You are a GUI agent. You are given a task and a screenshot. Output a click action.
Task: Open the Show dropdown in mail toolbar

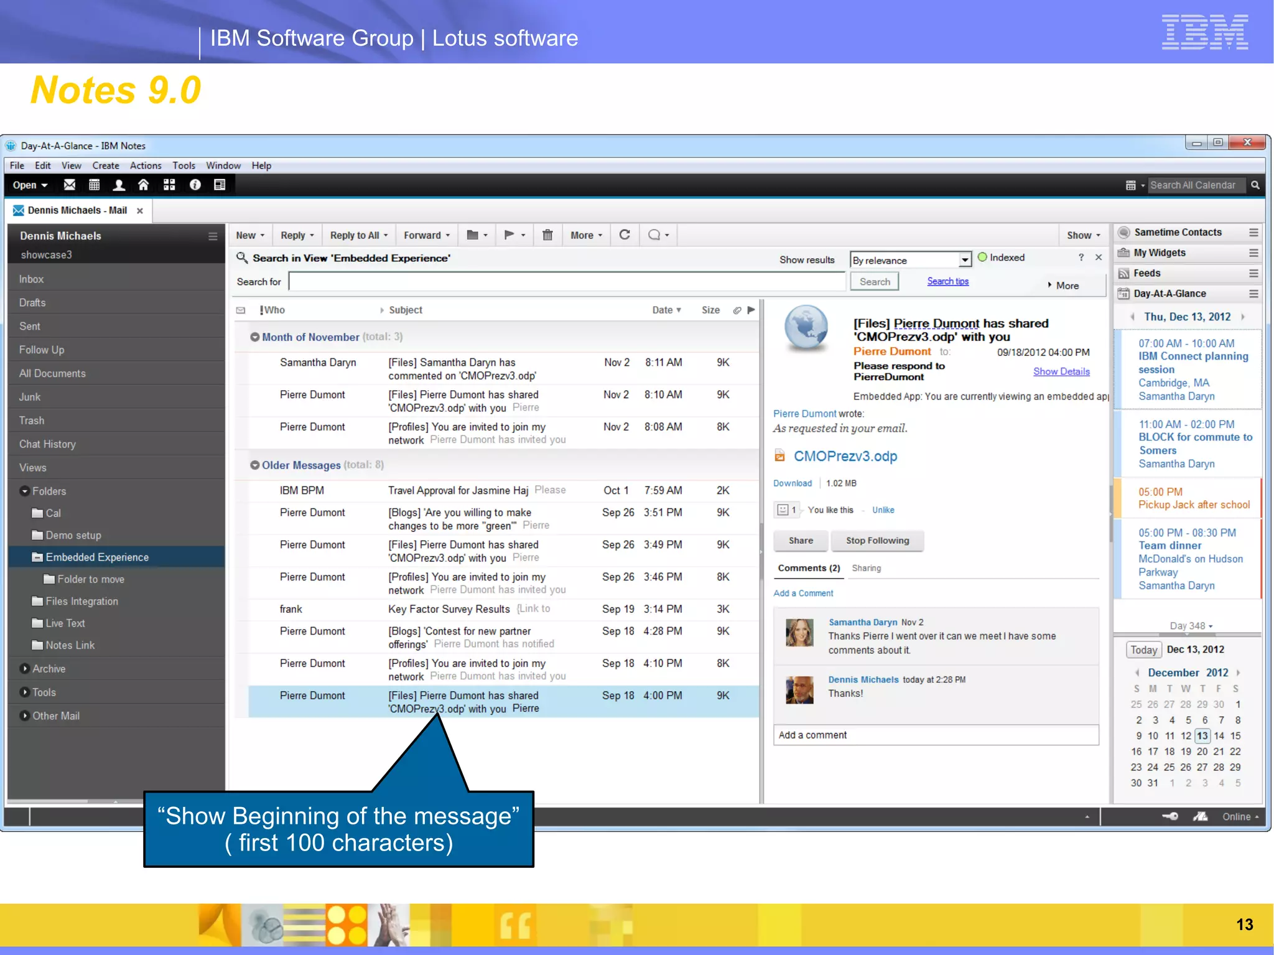(1083, 235)
